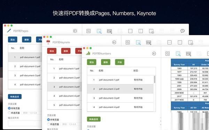Click green 添加 button in PDF转Numbers

(x=92, y=62)
